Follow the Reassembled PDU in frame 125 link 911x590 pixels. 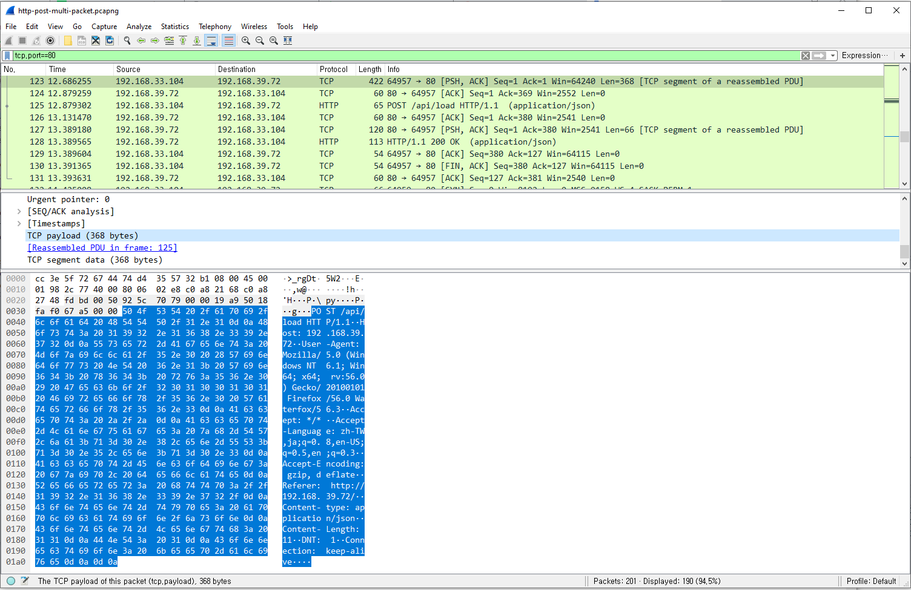click(102, 247)
